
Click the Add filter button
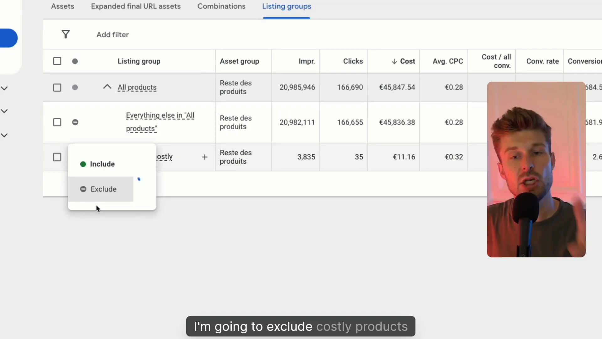pyautogui.click(x=112, y=35)
